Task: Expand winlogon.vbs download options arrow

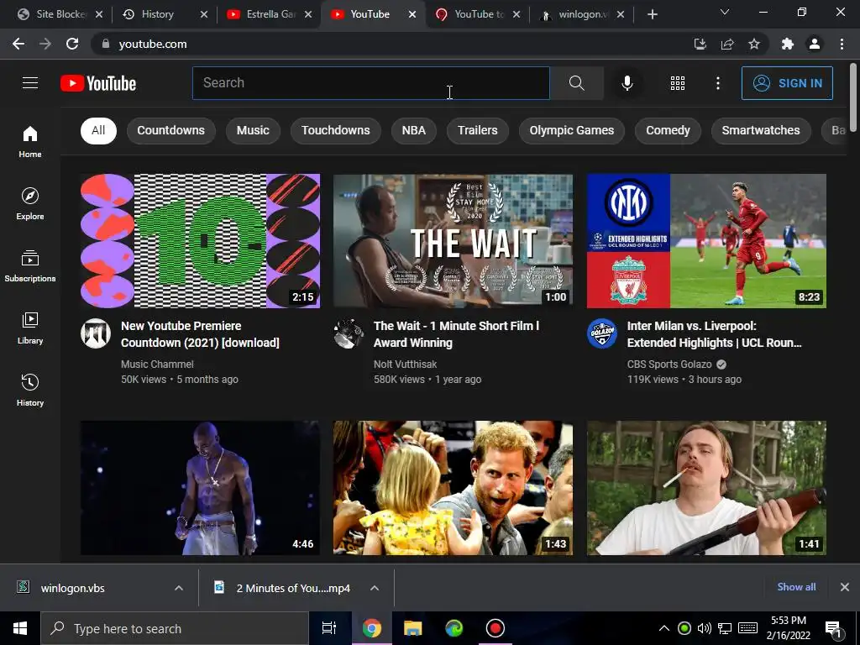Action: pyautogui.click(x=179, y=588)
